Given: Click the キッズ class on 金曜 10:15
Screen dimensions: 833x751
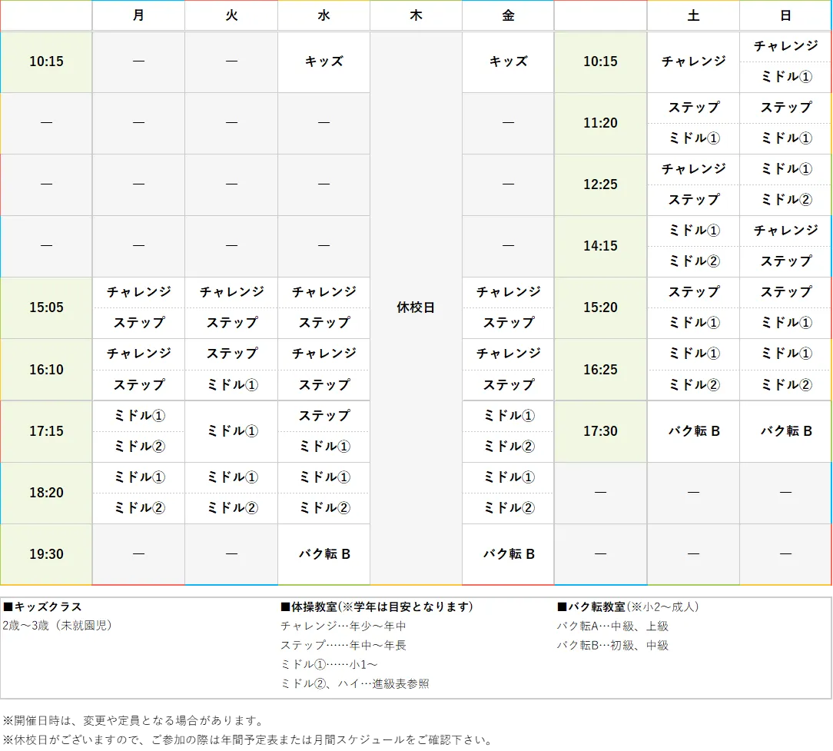Looking at the screenshot, I should point(507,62).
